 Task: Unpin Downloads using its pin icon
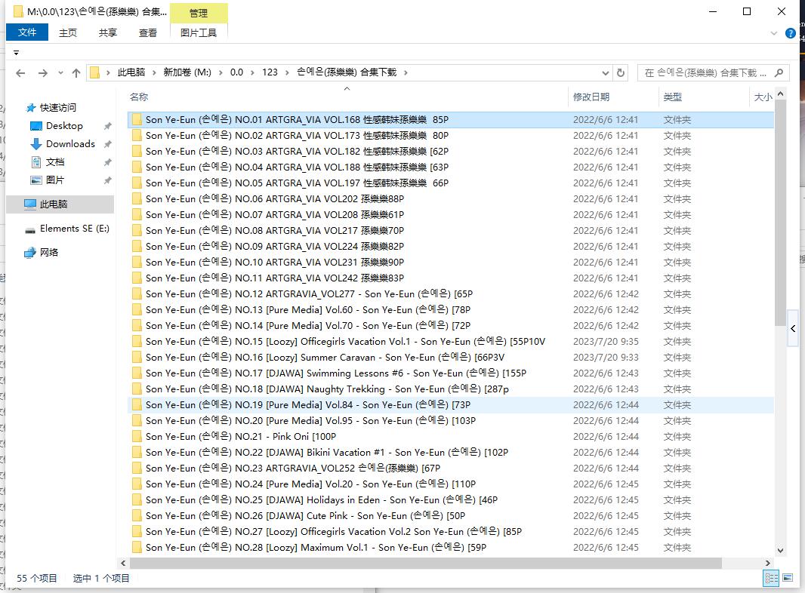click(x=107, y=144)
